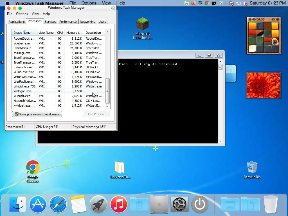Viewport: 288px width, 216px height.
Task: Sort by Description column header
Action: coord(94,33)
